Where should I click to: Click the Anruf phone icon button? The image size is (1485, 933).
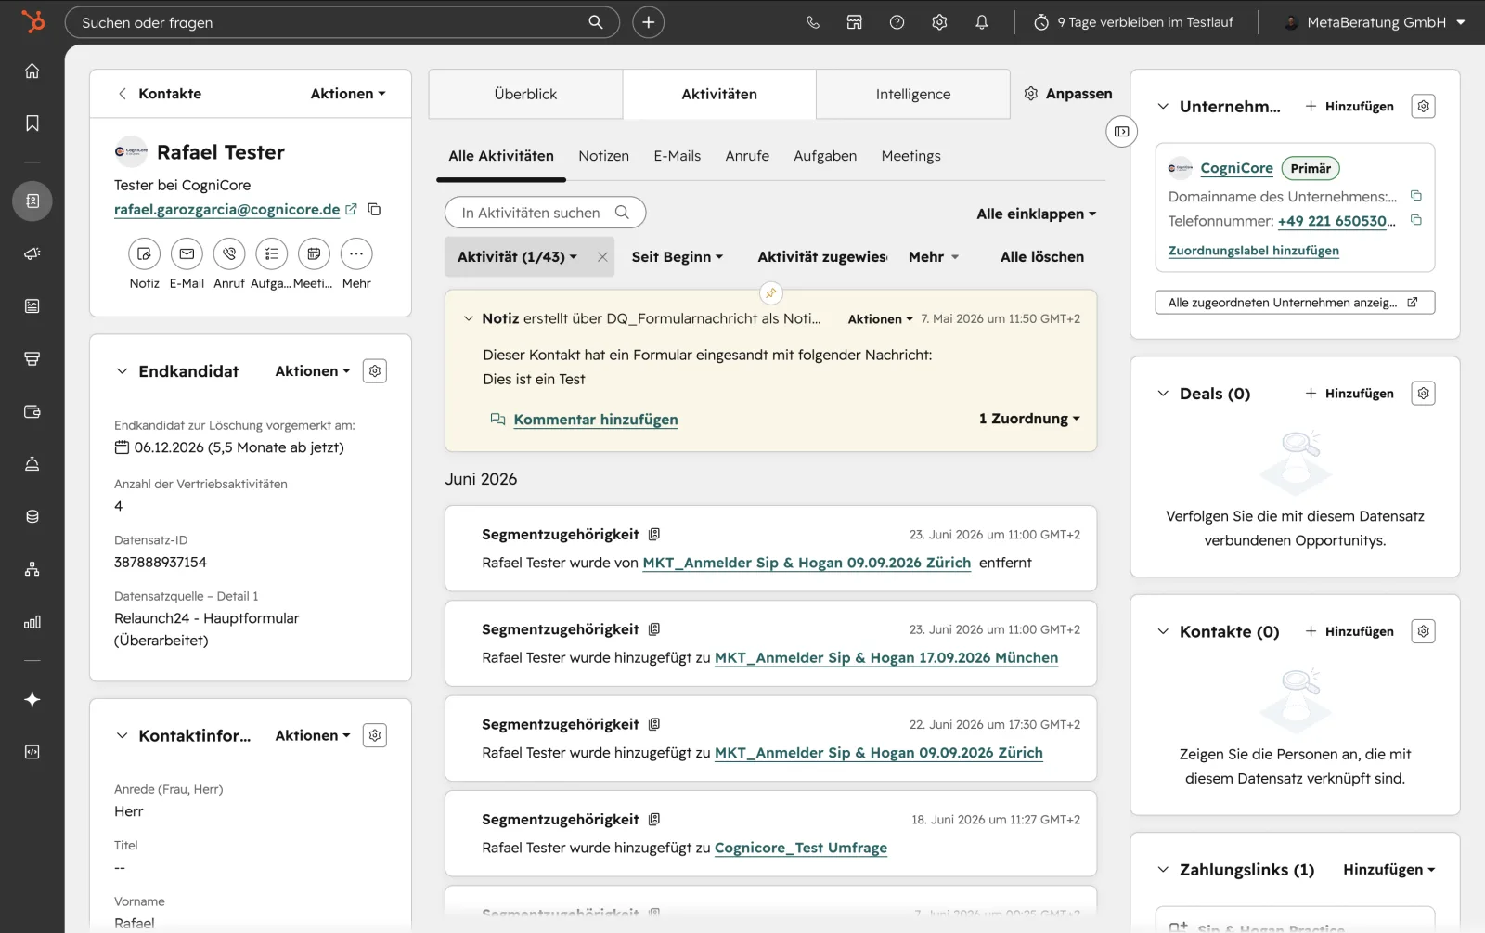pos(229,253)
